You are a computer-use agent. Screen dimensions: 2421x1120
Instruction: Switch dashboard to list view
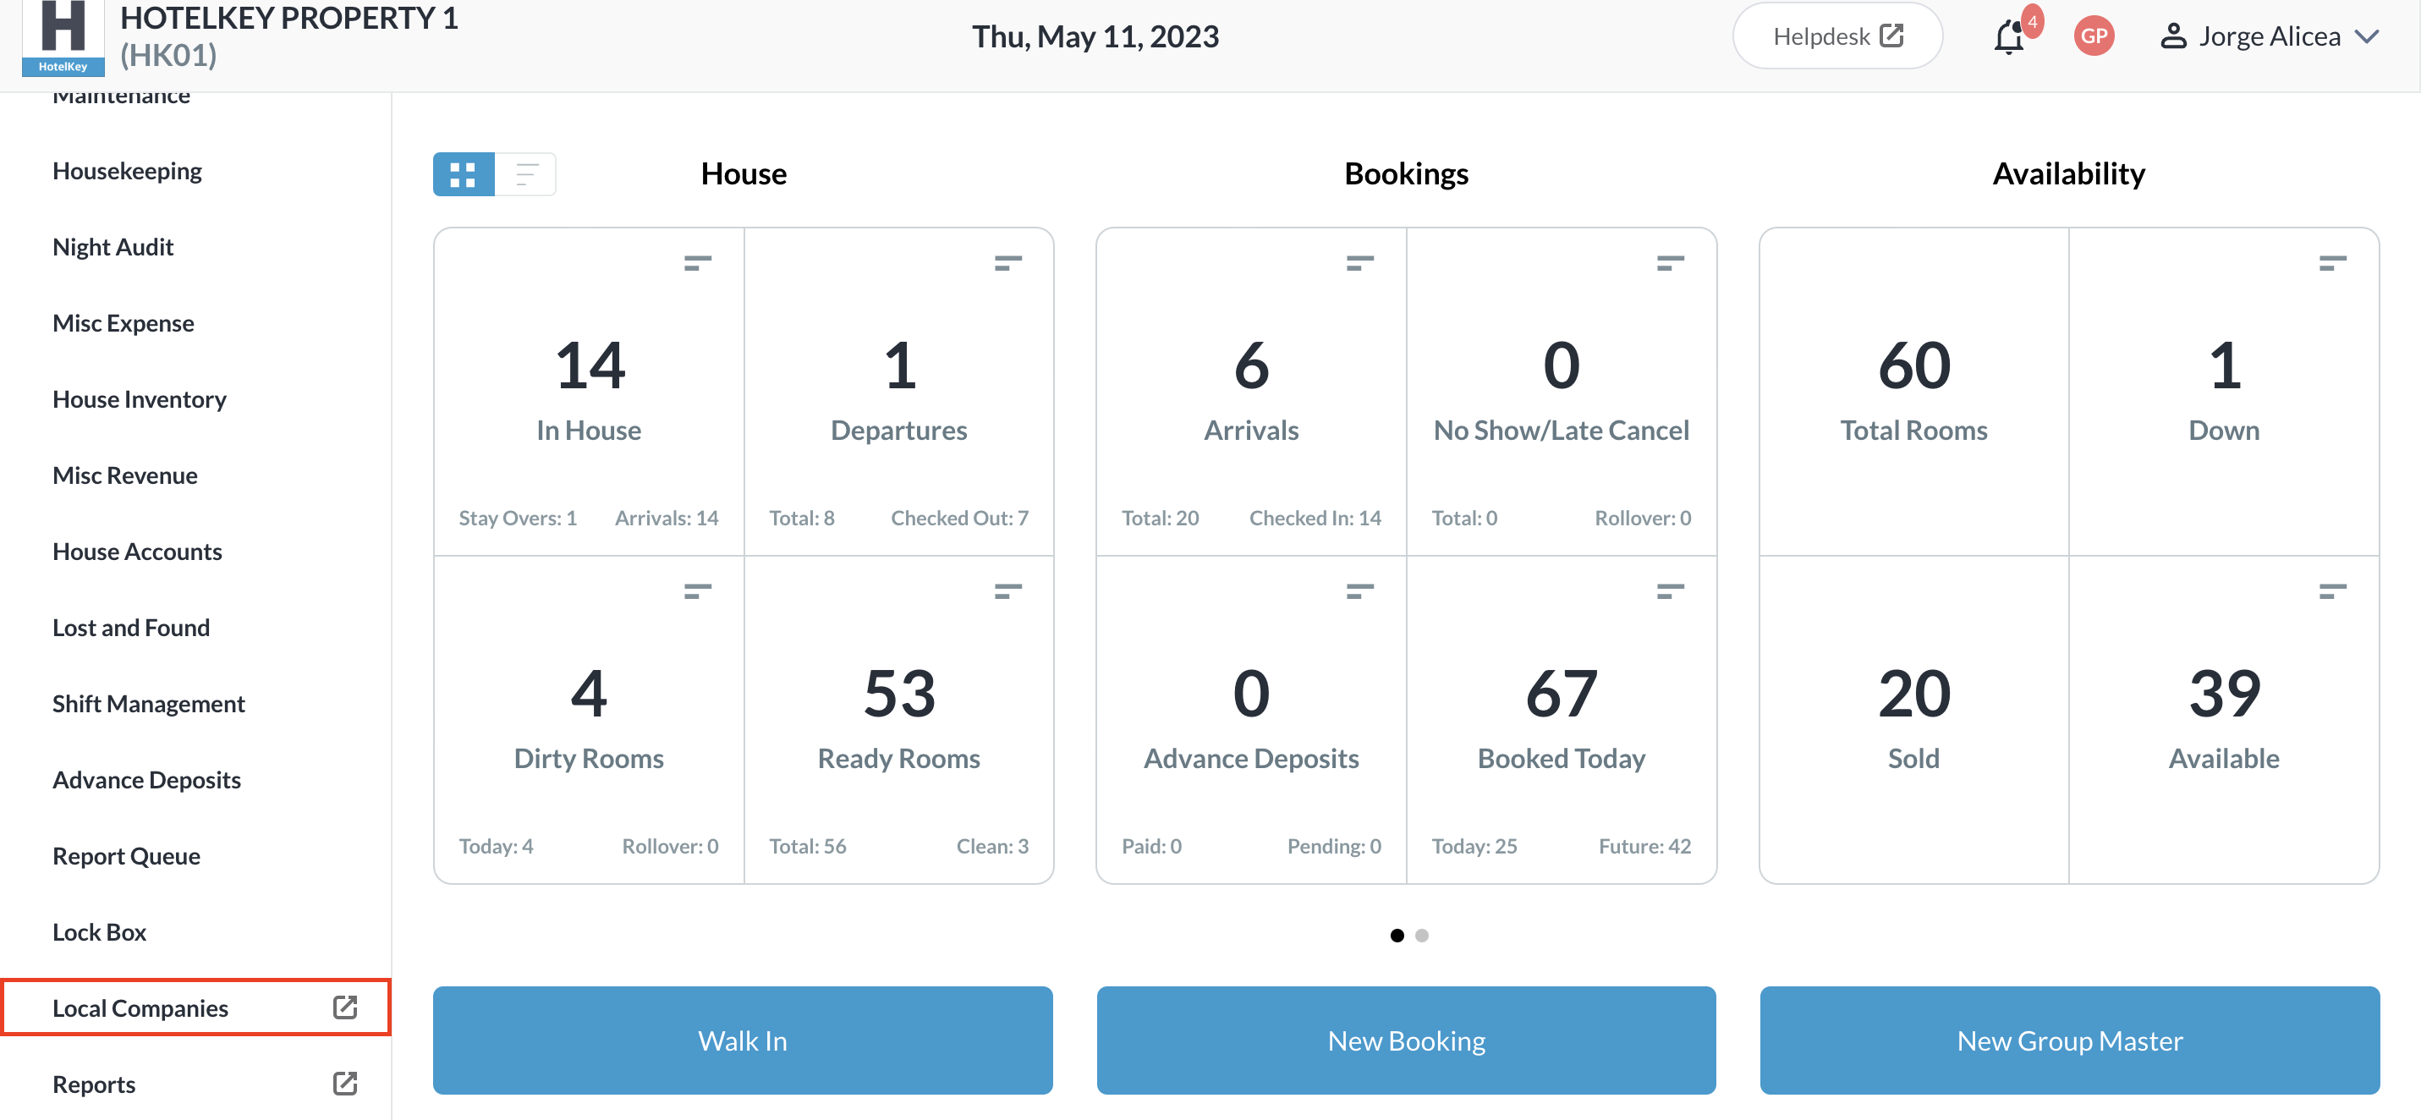pyautogui.click(x=526, y=173)
